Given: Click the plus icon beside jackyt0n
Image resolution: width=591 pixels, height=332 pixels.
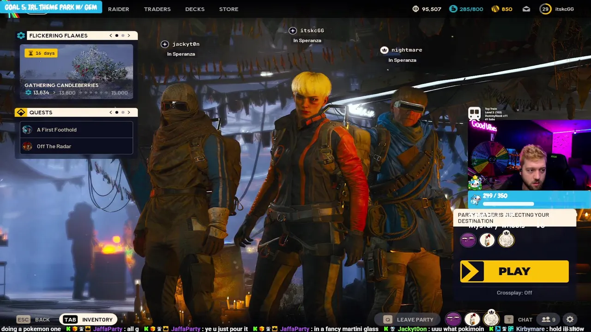Looking at the screenshot, I should coord(165,44).
